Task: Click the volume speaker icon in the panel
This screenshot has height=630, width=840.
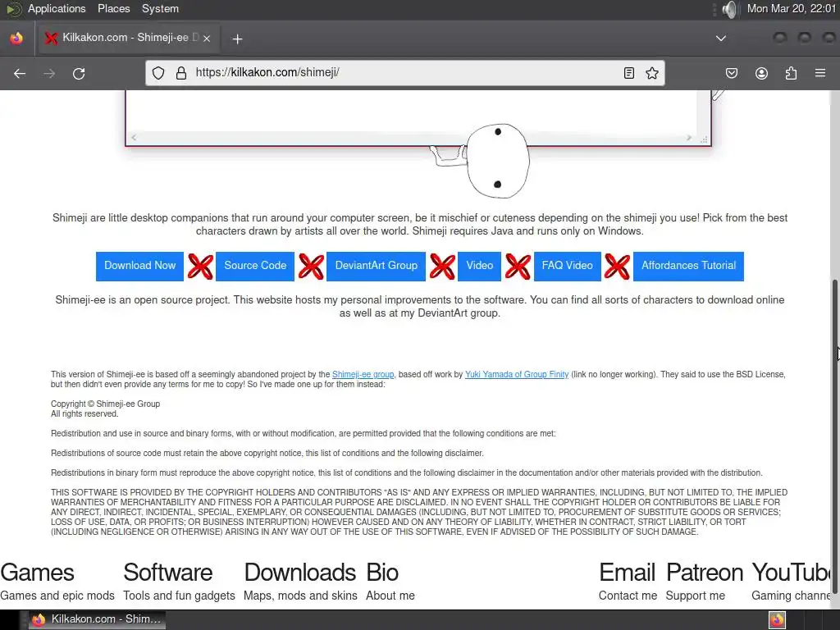Action: (x=728, y=9)
